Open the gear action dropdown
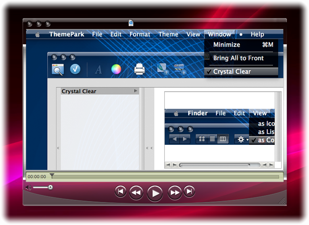This screenshot has height=225, width=309. (243, 140)
